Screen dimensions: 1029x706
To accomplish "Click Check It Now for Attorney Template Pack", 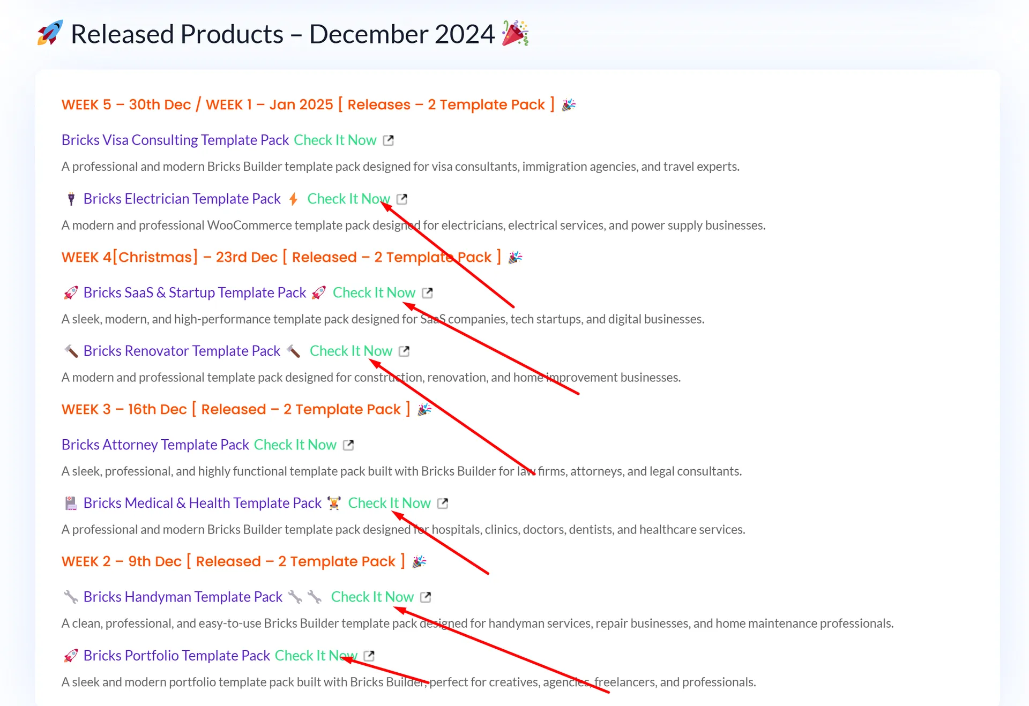I will coord(295,445).
